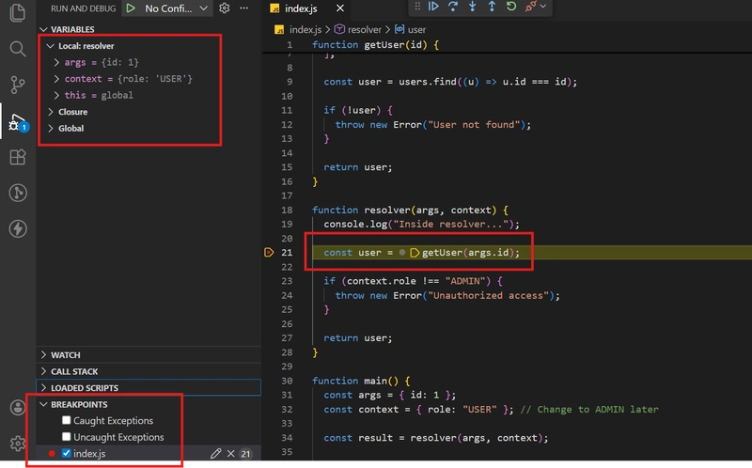Collapse the Local: resolver scope
The image size is (752, 468).
click(51, 46)
